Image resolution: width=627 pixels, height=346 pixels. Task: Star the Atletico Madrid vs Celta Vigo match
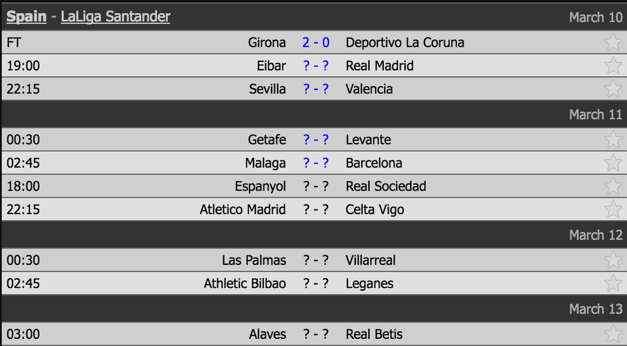613,209
